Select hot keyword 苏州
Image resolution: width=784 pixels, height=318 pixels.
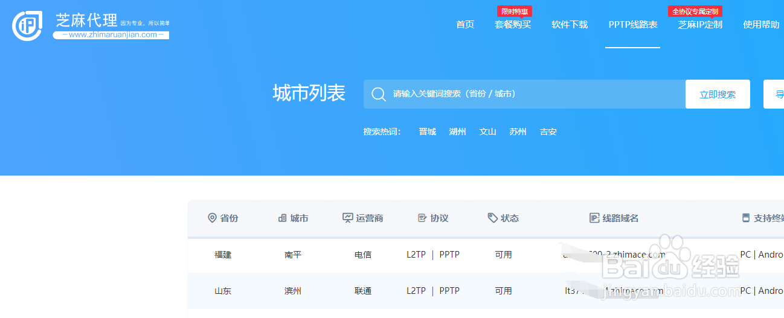click(518, 132)
